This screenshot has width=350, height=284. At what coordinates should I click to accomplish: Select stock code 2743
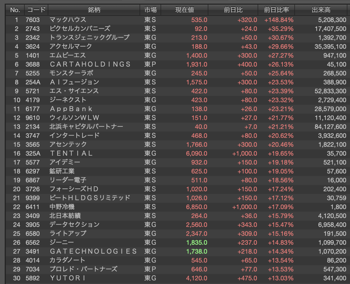(33, 29)
